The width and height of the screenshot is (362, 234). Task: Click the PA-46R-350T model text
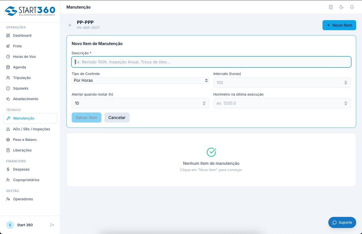pyautogui.click(x=89, y=28)
